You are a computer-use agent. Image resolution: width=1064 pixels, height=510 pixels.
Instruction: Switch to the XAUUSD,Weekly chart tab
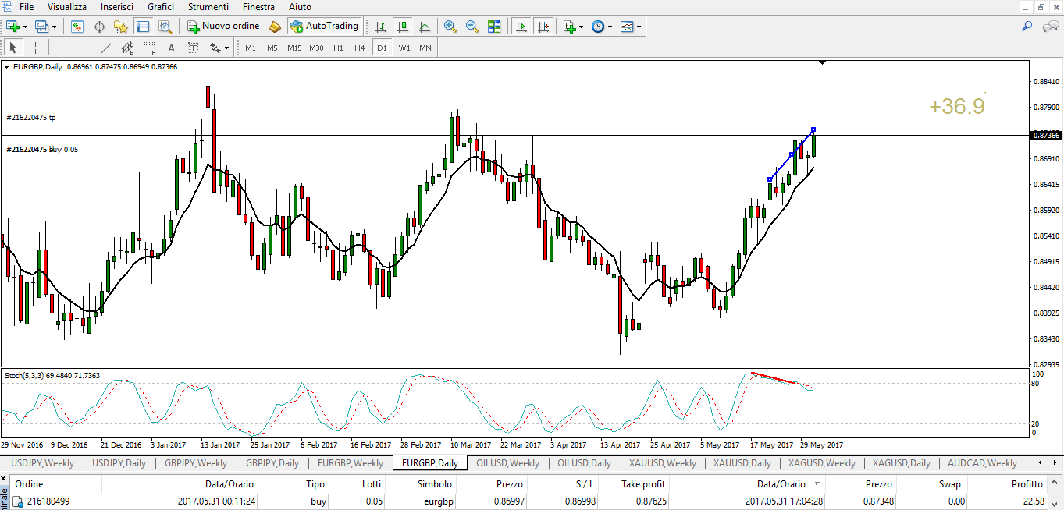663,463
